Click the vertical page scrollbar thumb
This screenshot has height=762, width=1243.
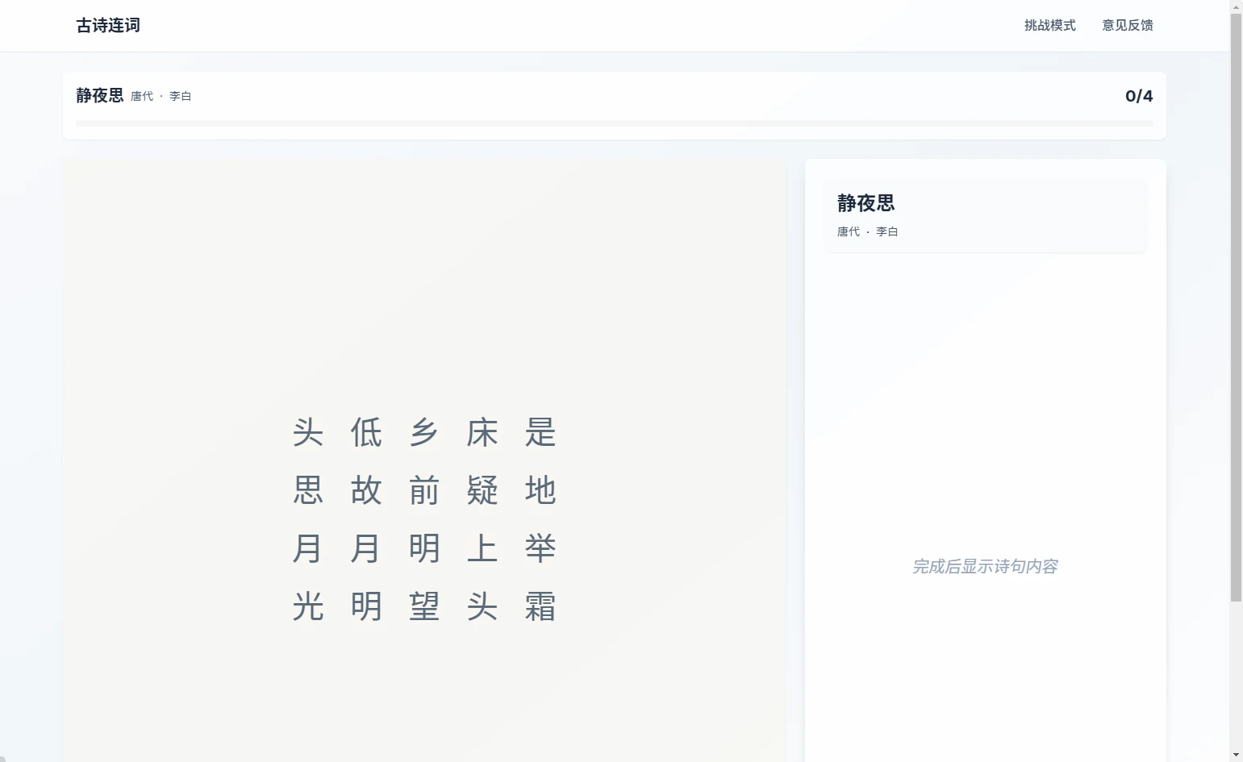click(1236, 306)
